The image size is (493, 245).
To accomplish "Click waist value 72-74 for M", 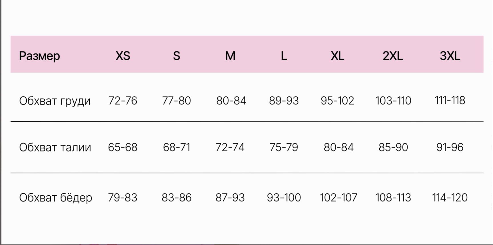I will tap(230, 147).
